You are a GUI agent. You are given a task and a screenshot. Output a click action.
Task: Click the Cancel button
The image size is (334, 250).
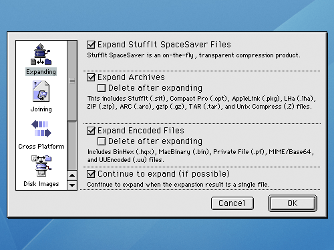(x=232, y=203)
